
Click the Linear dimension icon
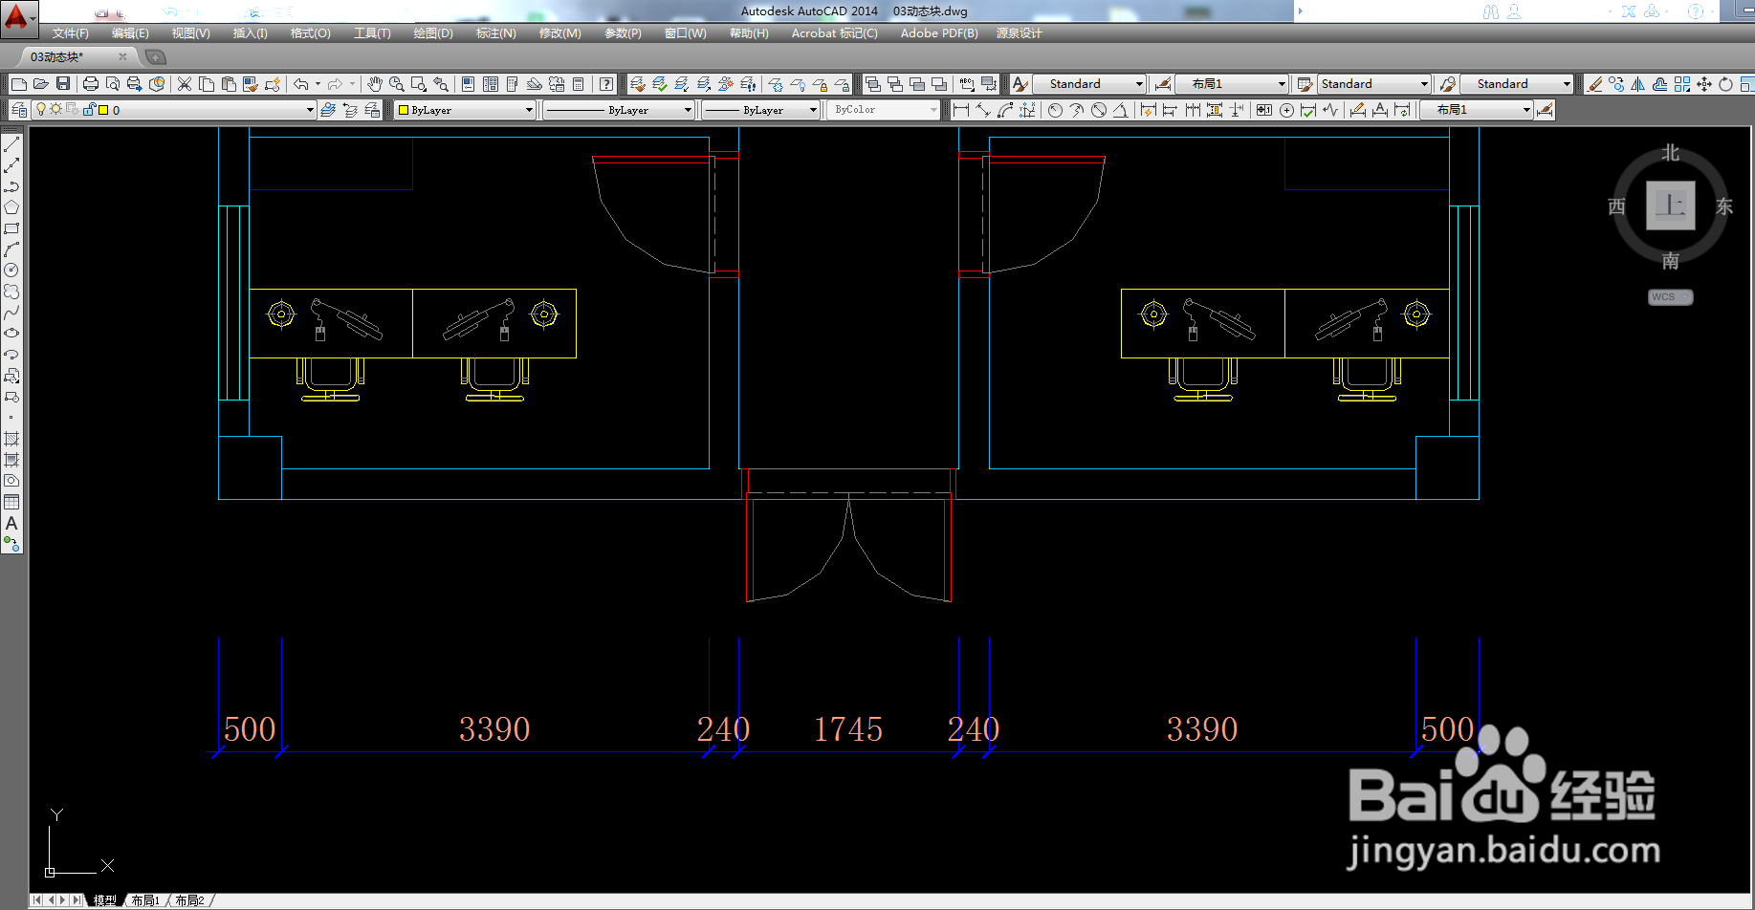point(961,110)
